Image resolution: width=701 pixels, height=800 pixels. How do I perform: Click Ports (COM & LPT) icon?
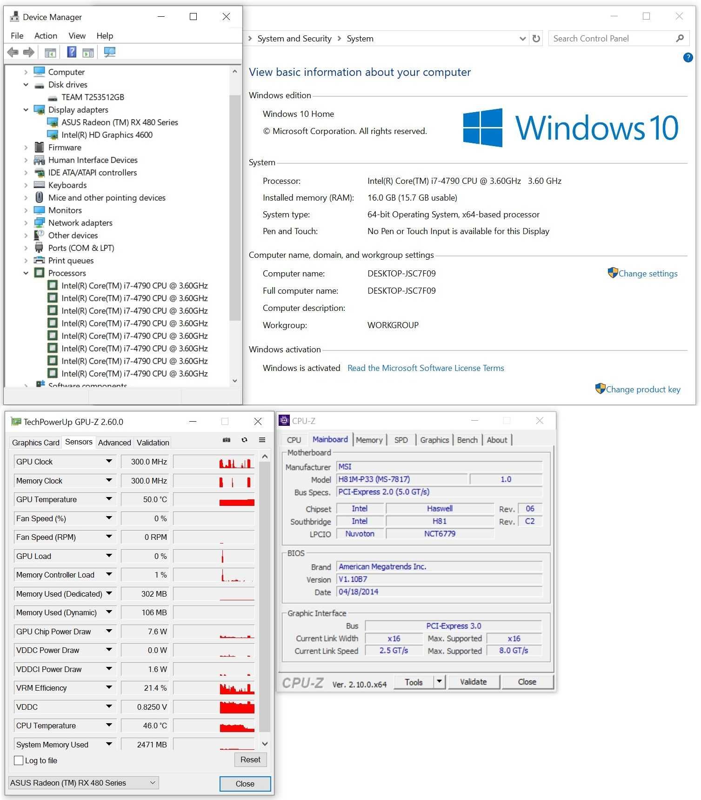[40, 248]
